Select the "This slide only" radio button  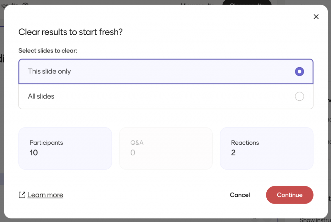click(x=299, y=72)
